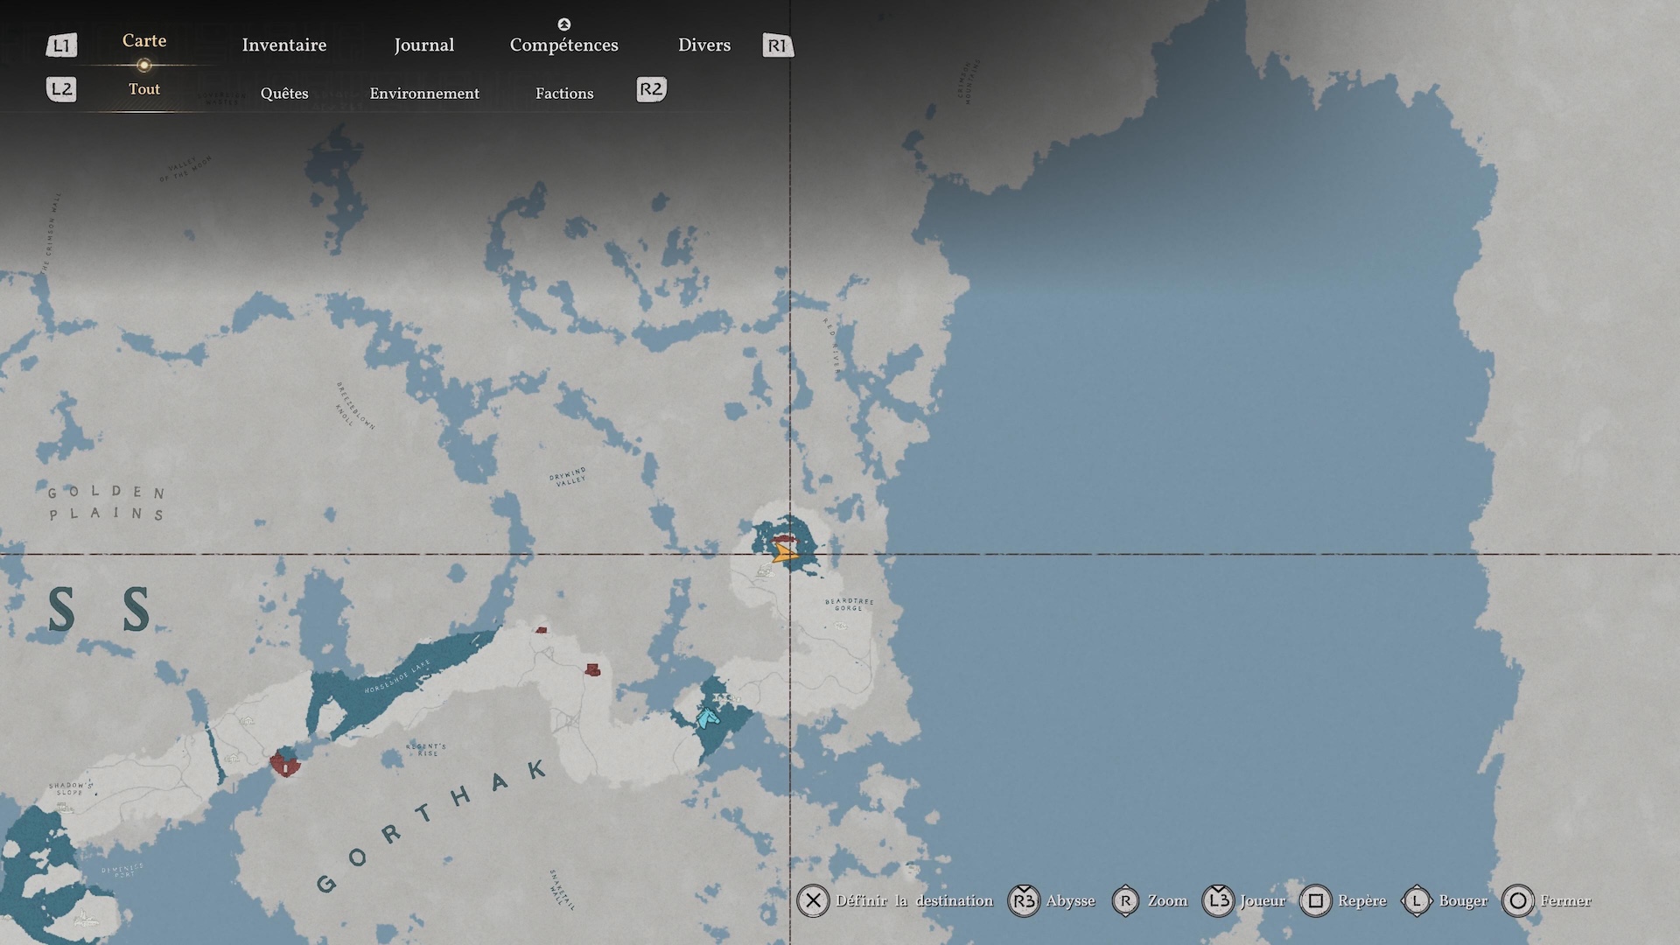Click the circle Fermer button icon
Screen dimensions: 1680x945
point(1517,900)
